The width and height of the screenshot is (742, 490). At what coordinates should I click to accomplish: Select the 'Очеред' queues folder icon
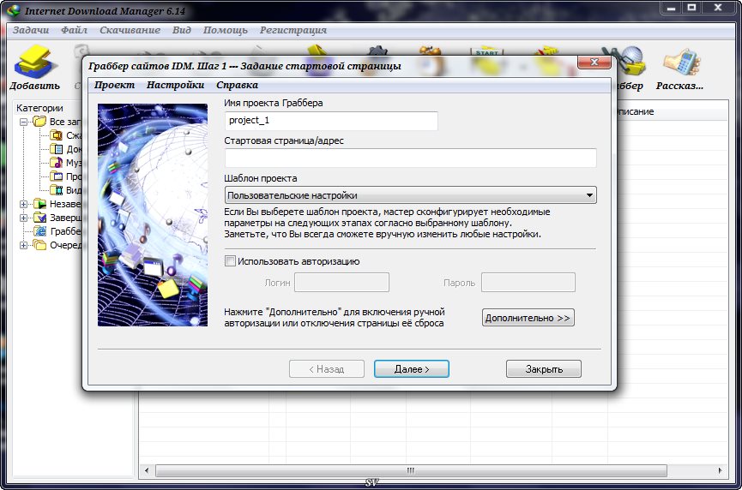pos(39,245)
